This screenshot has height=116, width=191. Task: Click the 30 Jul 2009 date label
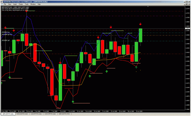coord(139,111)
